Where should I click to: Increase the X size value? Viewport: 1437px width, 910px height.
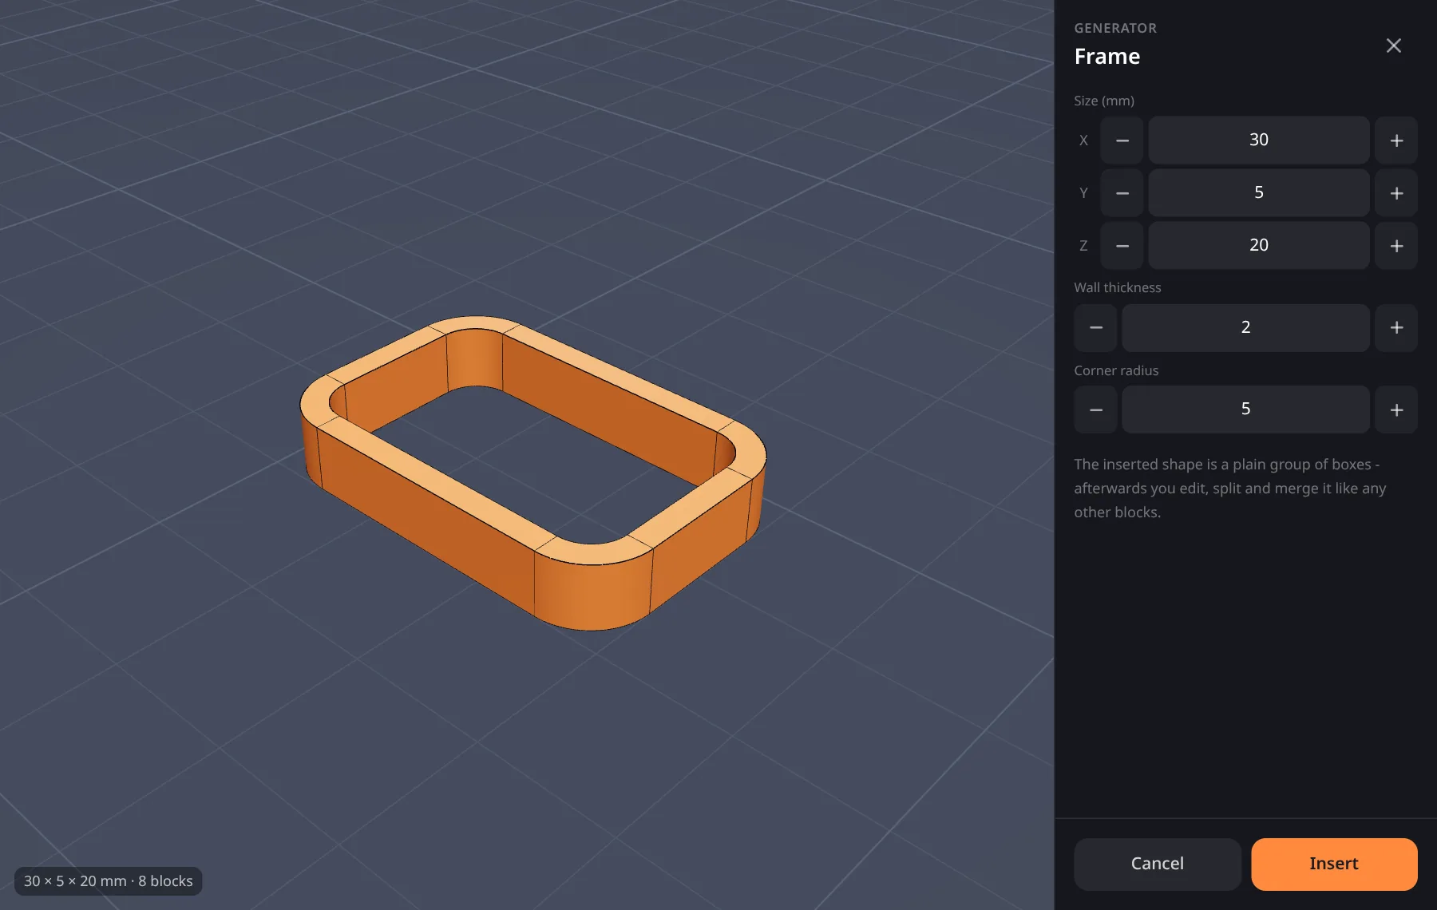[1396, 140]
